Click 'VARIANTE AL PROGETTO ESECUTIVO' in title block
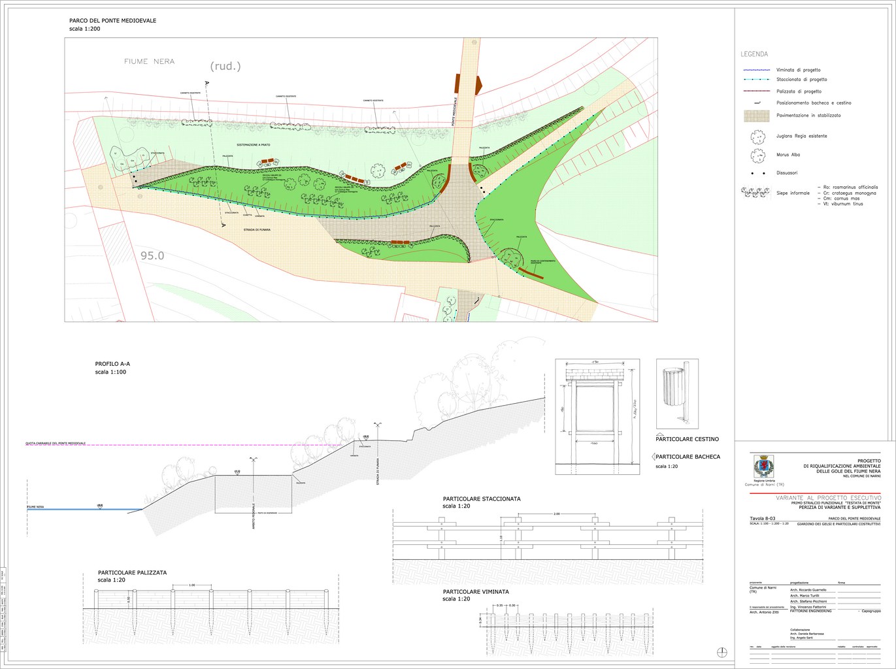 [x=828, y=498]
